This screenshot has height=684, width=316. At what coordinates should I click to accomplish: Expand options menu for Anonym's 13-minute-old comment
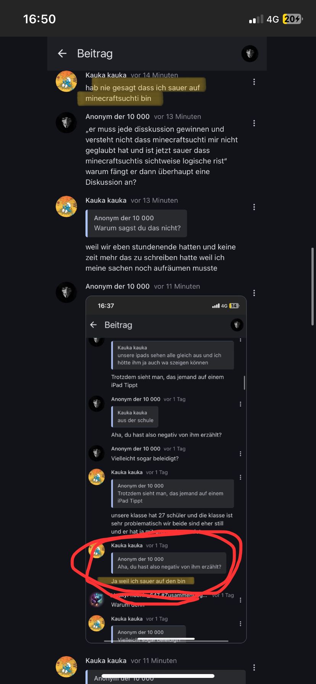coord(254,123)
